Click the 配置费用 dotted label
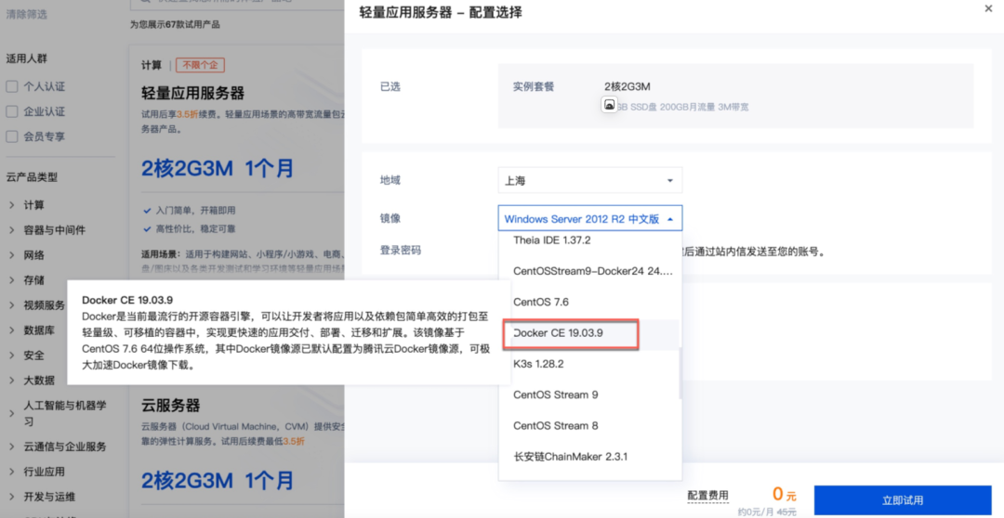 coord(707,495)
